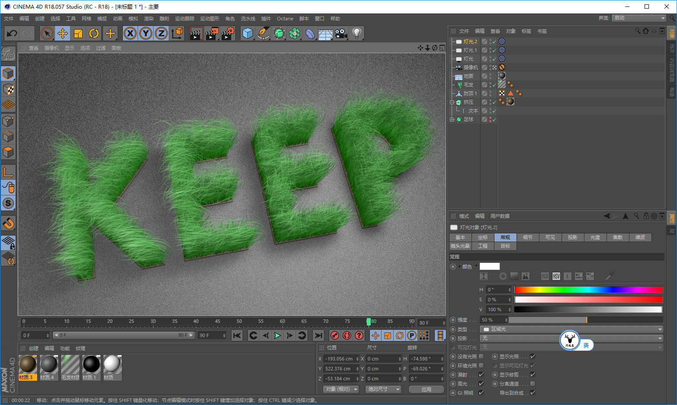Add a cube primitive object
Image resolution: width=677 pixels, height=405 pixels.
[x=248, y=33]
